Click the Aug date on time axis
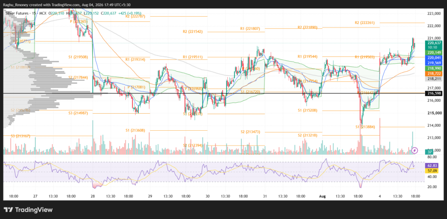This screenshot has height=219, width=447. (x=322, y=196)
